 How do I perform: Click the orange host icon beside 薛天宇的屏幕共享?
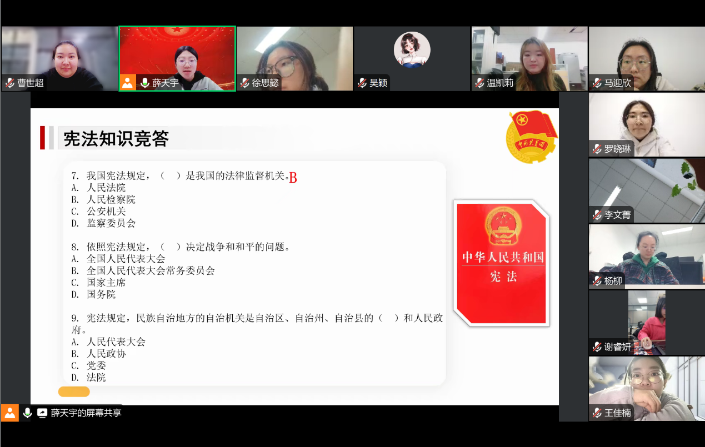tap(10, 413)
